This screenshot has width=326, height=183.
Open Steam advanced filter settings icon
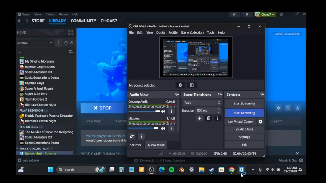click(71, 51)
